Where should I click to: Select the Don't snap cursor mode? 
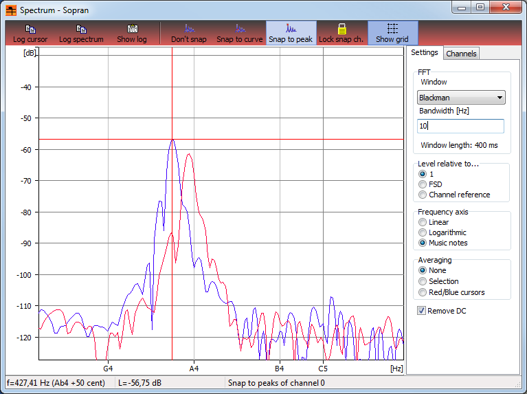pos(188,33)
